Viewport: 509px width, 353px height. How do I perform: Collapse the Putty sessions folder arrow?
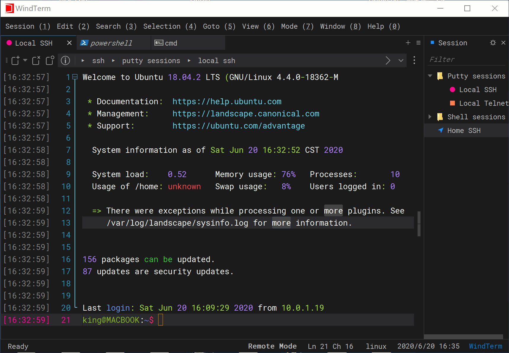[430, 76]
